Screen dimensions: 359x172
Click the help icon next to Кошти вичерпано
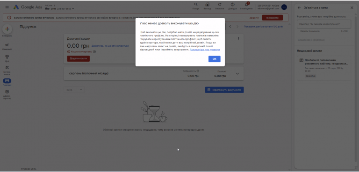(94, 51)
